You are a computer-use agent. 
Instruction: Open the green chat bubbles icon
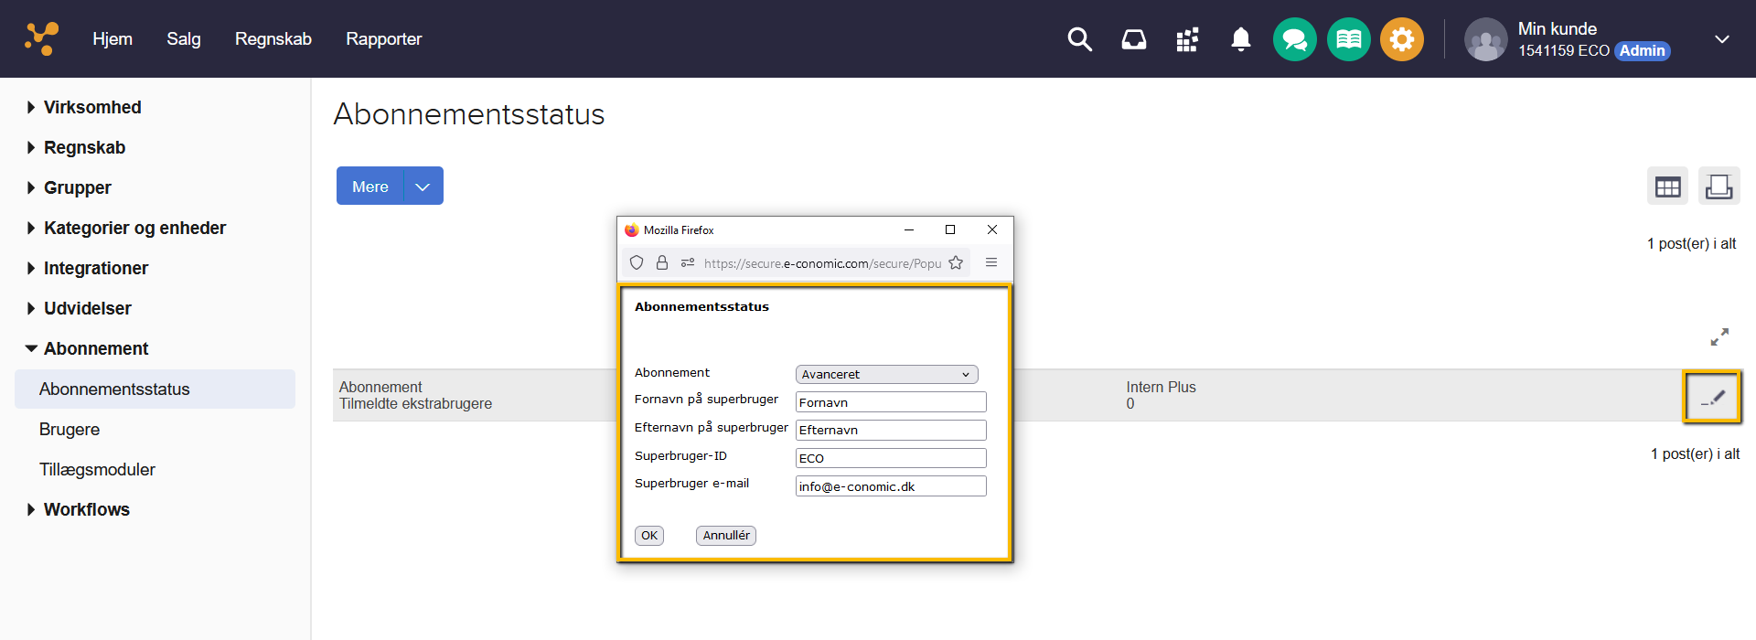click(x=1294, y=39)
